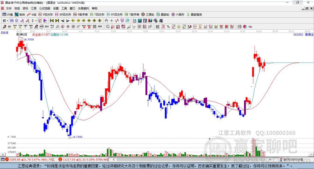Open the 设置 menu
314x169 pixels.
click(56, 8)
